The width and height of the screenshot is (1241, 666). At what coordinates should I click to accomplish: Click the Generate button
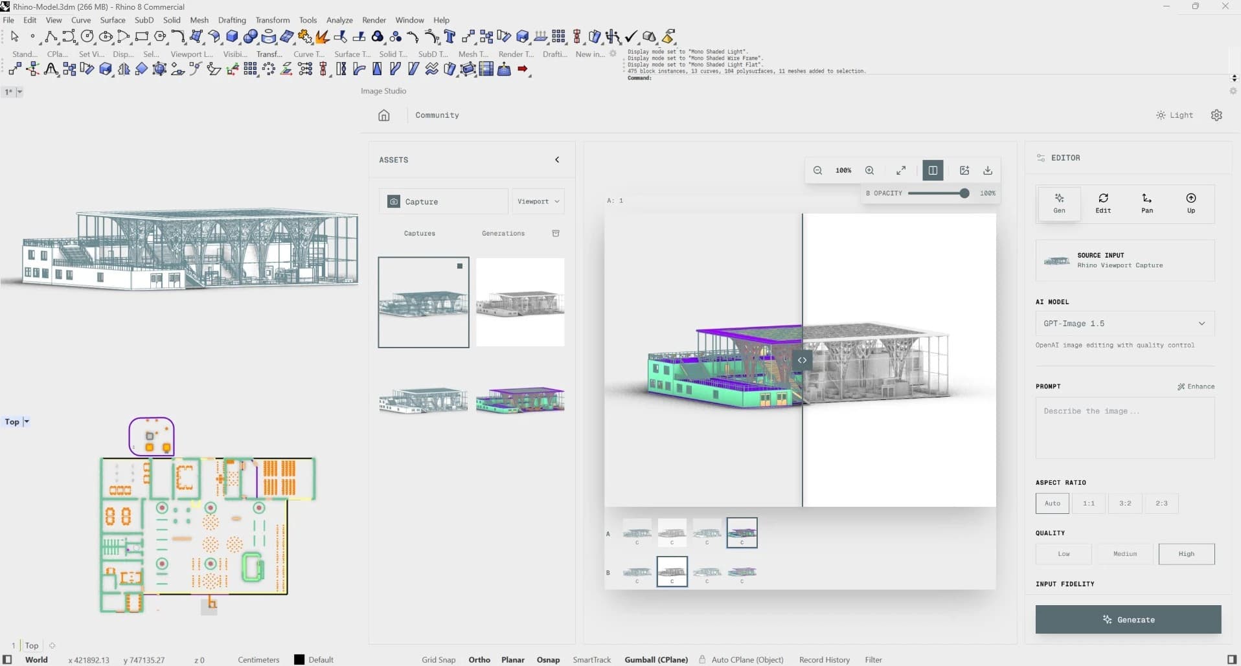1127,619
